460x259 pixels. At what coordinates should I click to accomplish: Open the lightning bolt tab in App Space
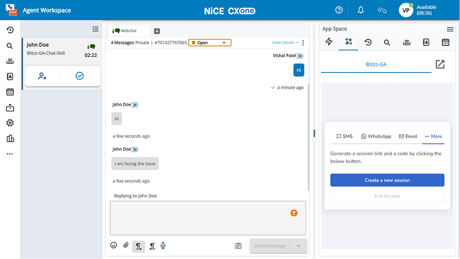(x=329, y=42)
